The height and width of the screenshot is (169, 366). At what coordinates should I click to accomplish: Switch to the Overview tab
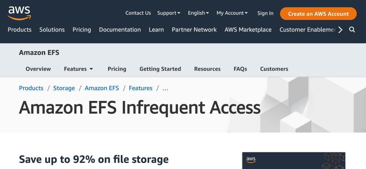[x=38, y=69]
